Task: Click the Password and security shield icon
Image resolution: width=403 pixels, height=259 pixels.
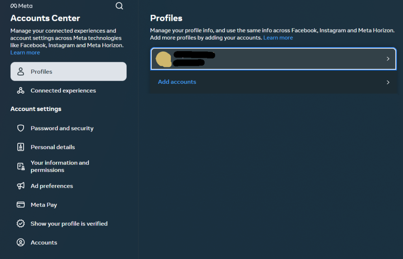Action: (20, 128)
